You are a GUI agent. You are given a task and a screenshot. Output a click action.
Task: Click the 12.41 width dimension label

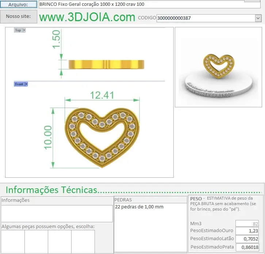pyautogui.click(x=102, y=95)
